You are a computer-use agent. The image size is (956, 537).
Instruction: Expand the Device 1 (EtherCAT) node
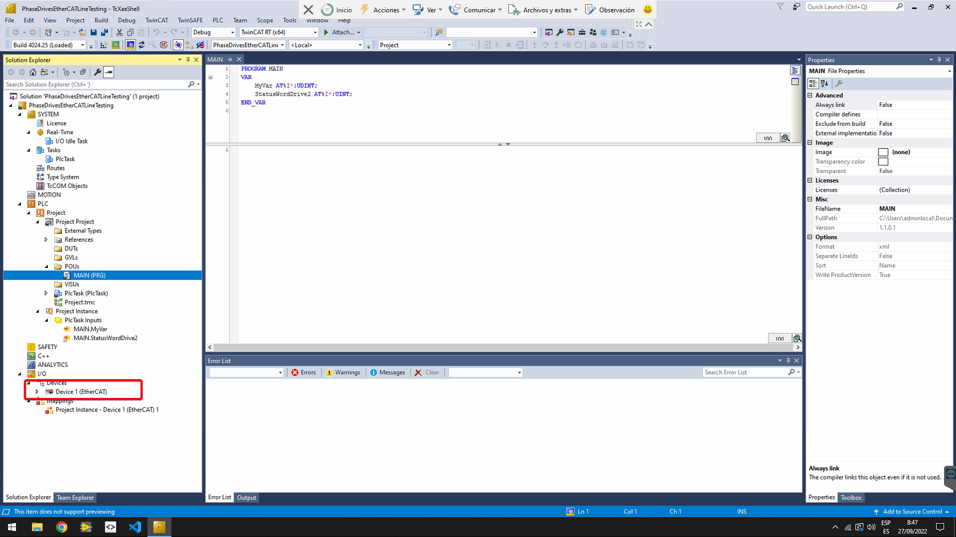point(37,391)
